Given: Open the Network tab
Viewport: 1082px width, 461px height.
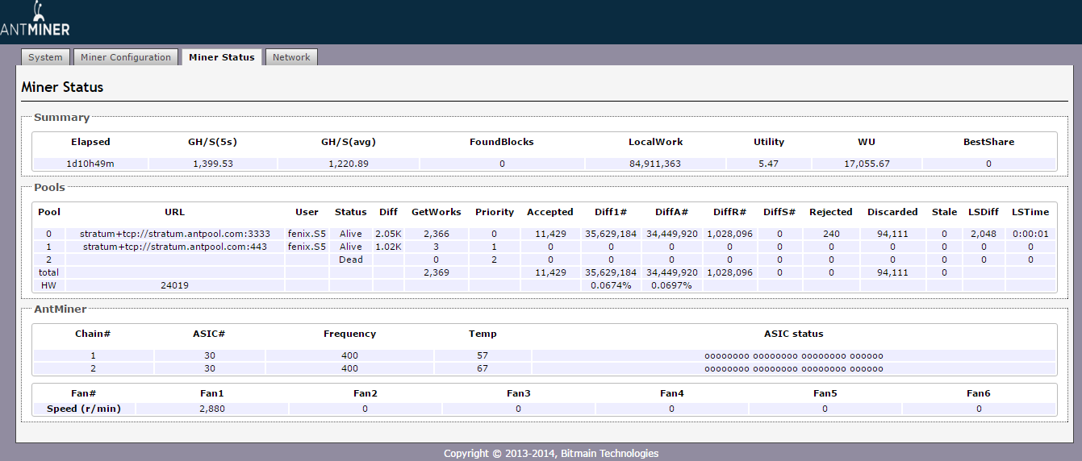Looking at the screenshot, I should point(291,57).
